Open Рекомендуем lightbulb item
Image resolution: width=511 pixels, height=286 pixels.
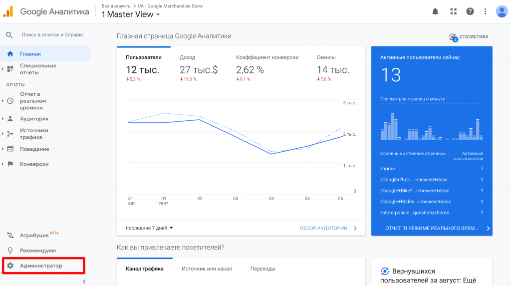pos(37,250)
